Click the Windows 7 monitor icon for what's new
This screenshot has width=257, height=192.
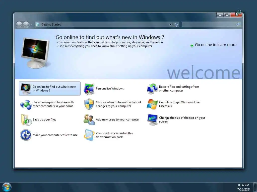[26, 89]
